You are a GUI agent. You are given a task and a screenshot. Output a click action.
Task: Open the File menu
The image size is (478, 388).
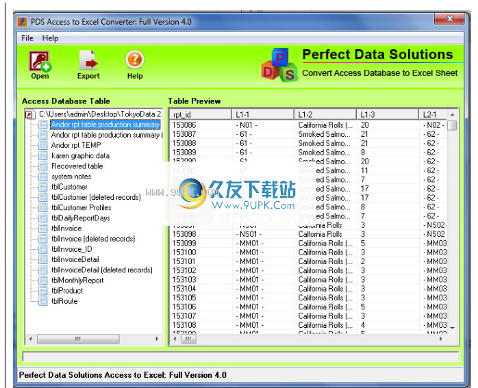click(x=27, y=38)
